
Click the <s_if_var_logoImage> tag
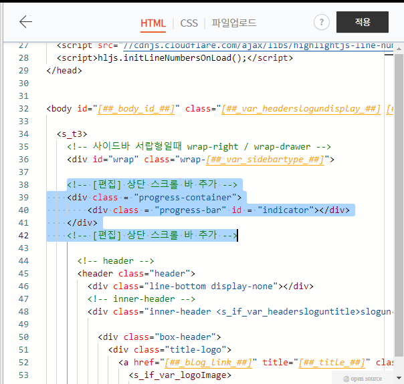click(x=180, y=375)
